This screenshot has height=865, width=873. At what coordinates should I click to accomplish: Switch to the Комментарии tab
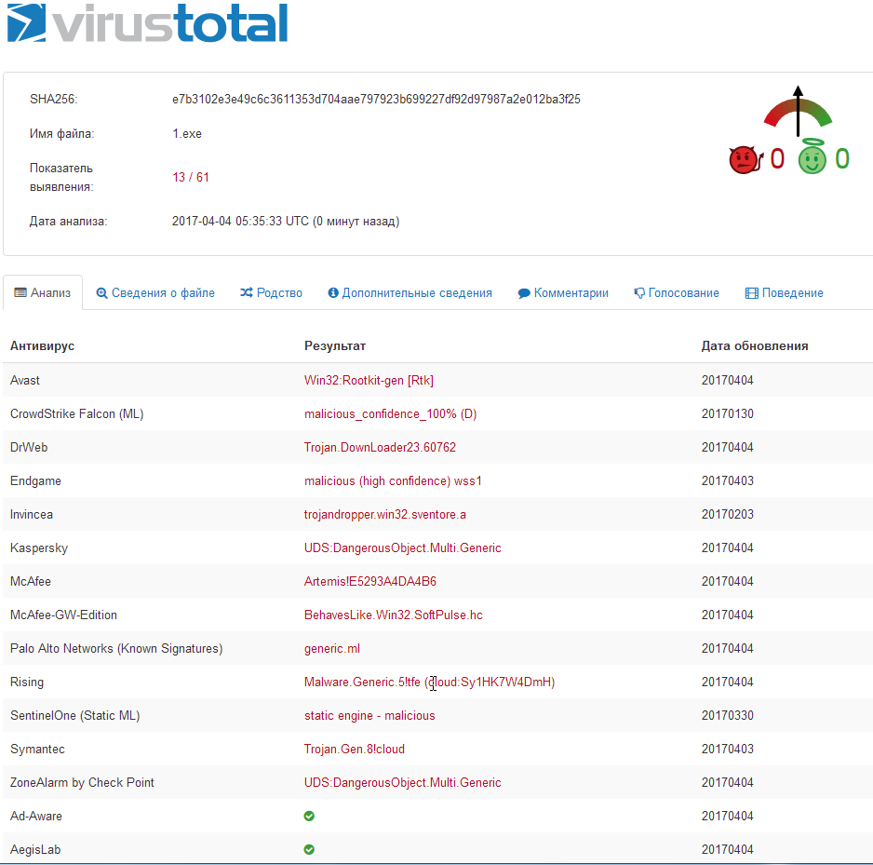(x=563, y=292)
